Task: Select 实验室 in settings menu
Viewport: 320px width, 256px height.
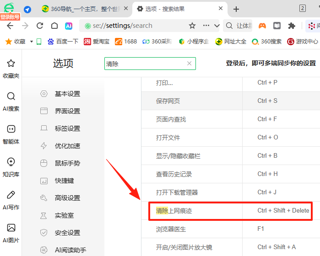Action: 57,215
